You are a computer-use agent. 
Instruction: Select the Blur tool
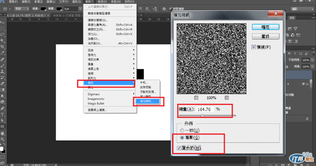pyautogui.click(x=2, y=96)
